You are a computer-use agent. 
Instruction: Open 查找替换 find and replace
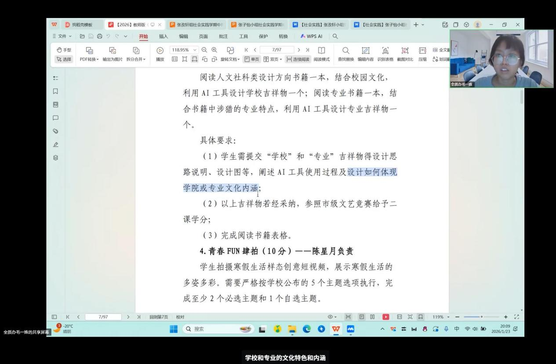pyautogui.click(x=345, y=51)
